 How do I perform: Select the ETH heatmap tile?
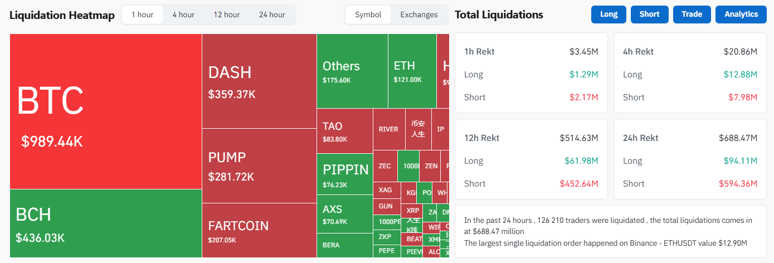pos(412,71)
